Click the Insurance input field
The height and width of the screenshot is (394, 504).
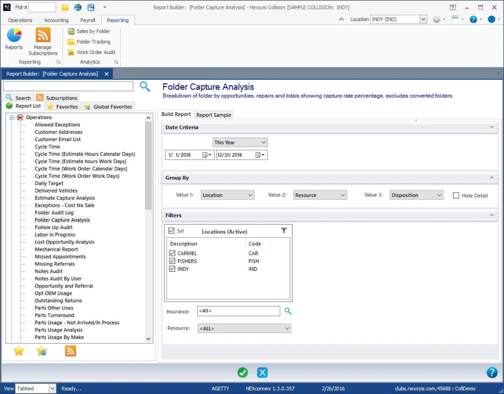[238, 311]
